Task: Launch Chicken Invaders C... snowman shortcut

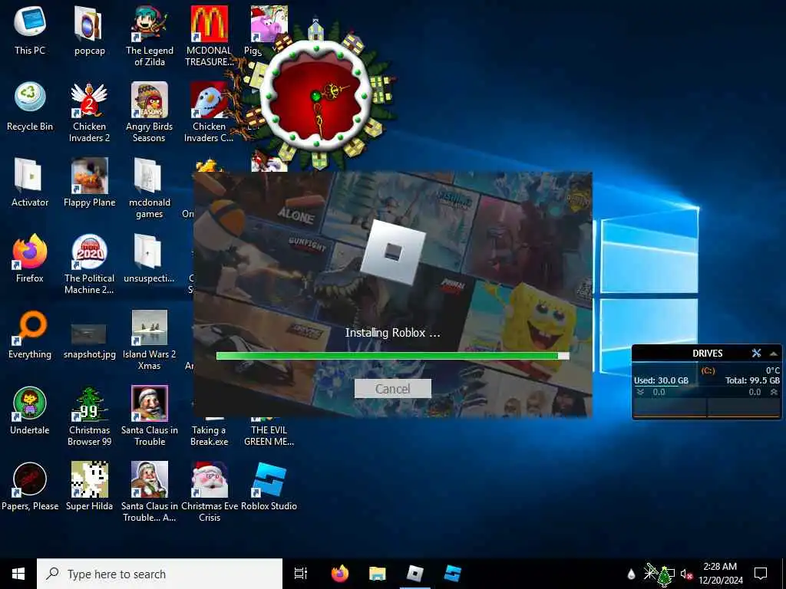Action: coord(209,111)
